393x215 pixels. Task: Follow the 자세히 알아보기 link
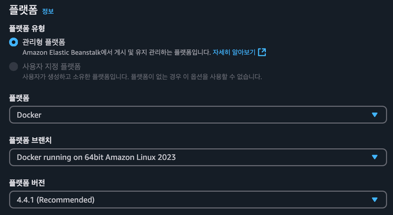(234, 52)
